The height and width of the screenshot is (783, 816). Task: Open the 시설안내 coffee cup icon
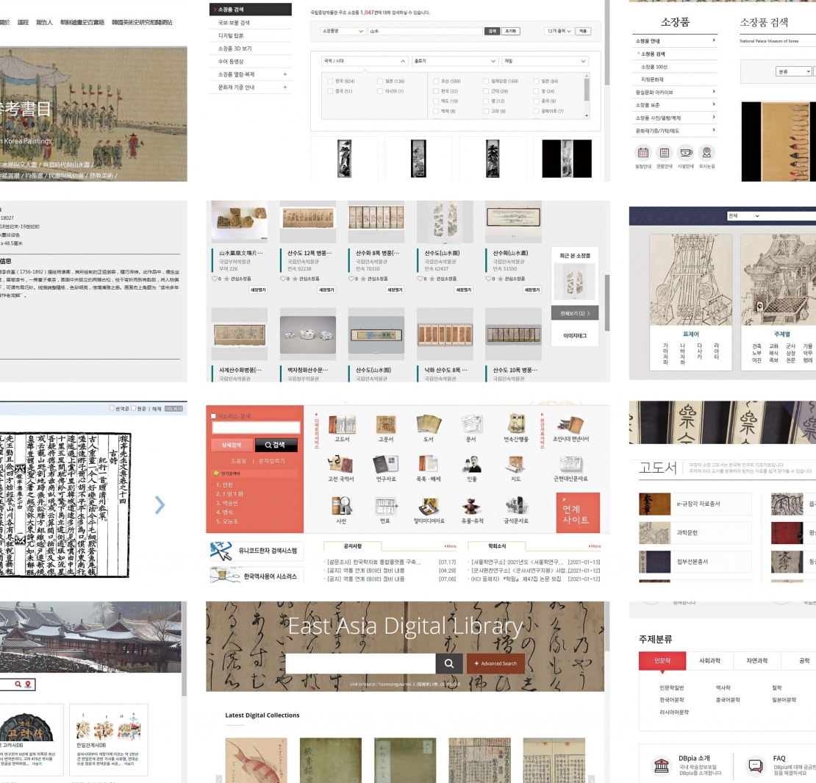[685, 153]
